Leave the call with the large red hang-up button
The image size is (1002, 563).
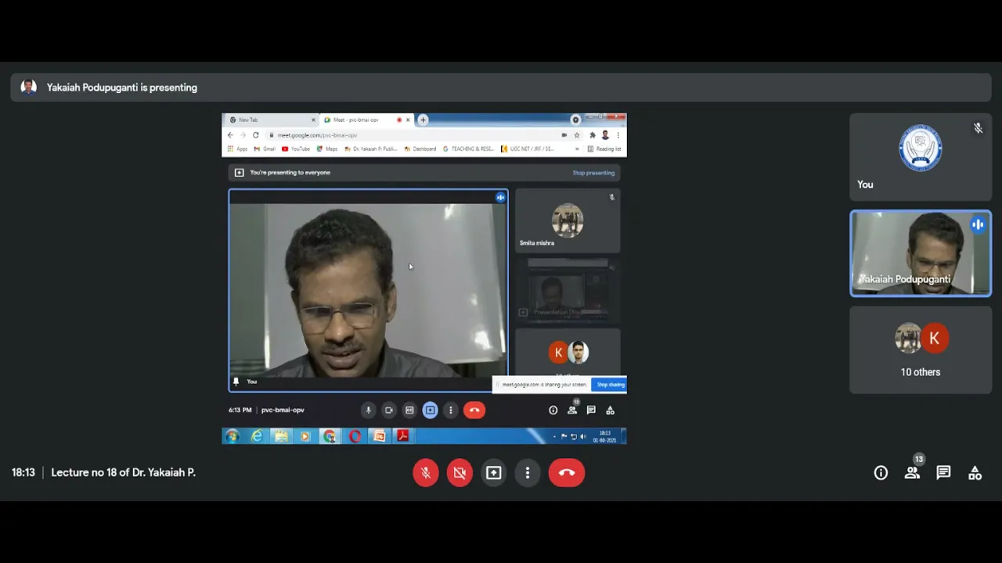tap(567, 472)
